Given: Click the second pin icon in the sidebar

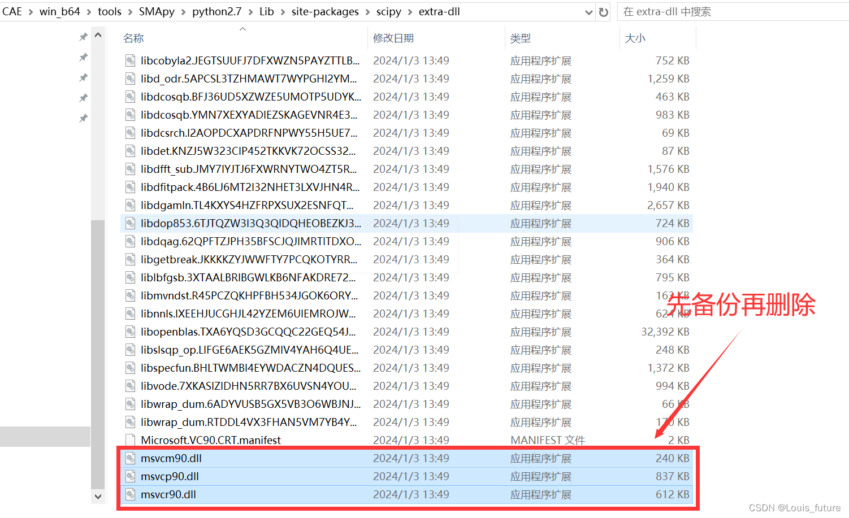Looking at the screenshot, I should coord(83,57).
